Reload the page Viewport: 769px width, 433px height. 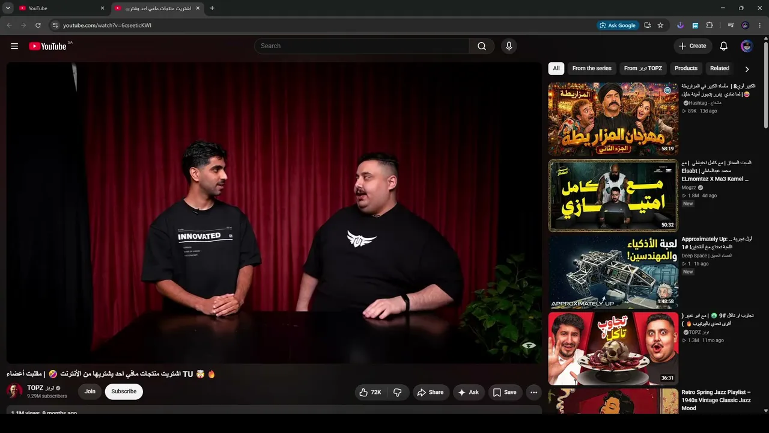click(38, 25)
